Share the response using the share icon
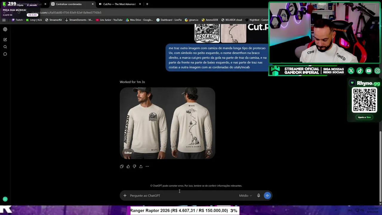Viewport: 382px width, 215px height. click(141, 166)
